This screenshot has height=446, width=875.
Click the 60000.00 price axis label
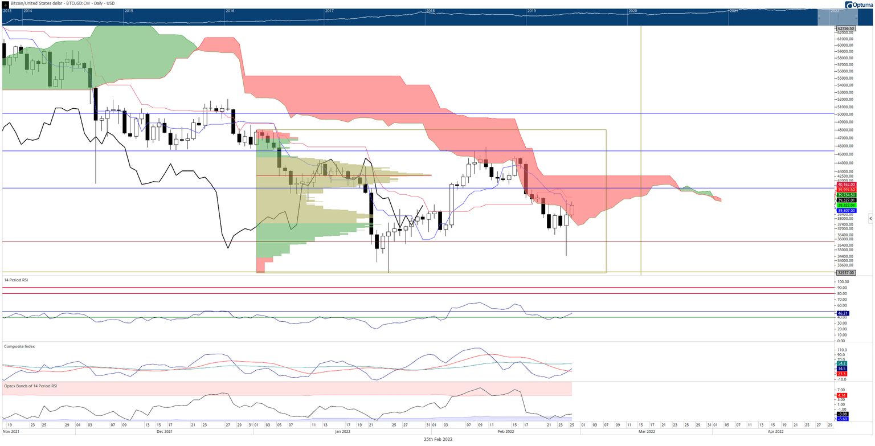click(846, 46)
